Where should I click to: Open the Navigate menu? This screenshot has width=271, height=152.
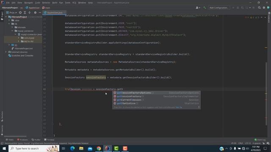[28, 3]
